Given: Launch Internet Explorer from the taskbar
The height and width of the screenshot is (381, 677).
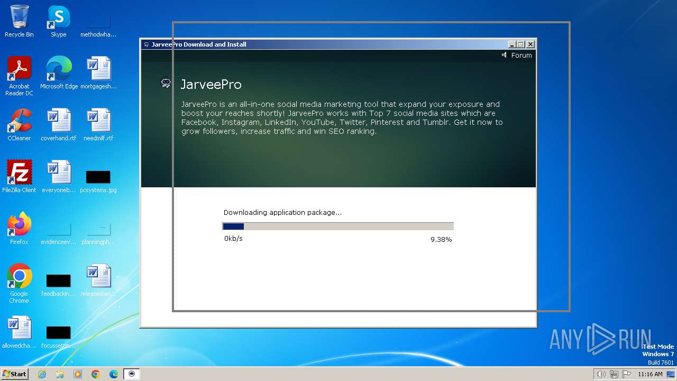Looking at the screenshot, I should [x=42, y=374].
